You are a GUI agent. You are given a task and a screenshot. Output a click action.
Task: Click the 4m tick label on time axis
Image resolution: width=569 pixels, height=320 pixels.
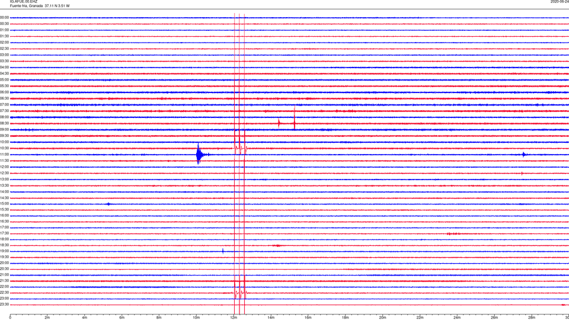click(x=85, y=318)
